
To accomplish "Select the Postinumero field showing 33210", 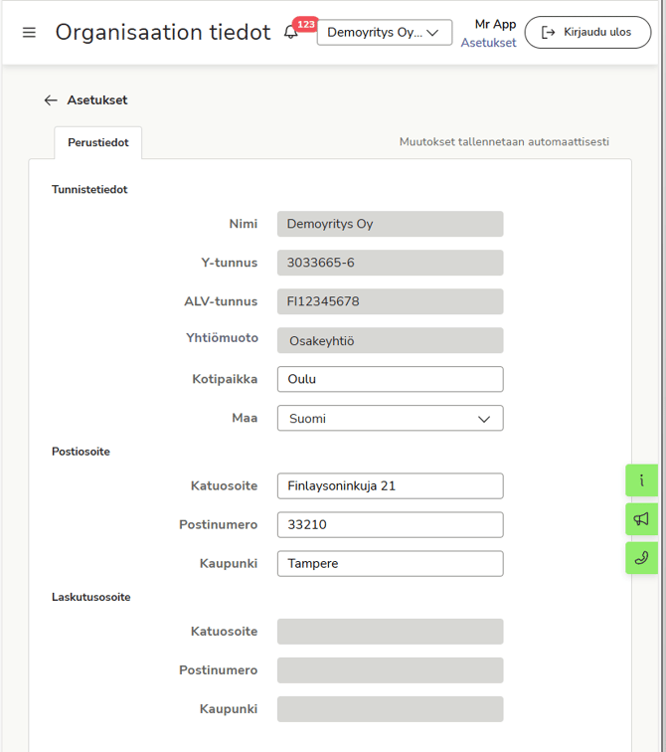I will [x=390, y=524].
